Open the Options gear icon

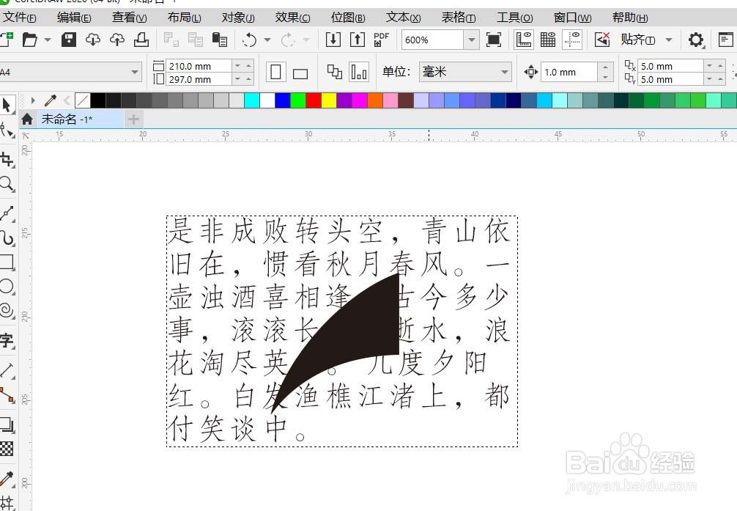(696, 40)
